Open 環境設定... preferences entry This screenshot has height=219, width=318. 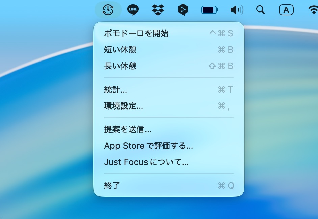[x=169, y=105]
